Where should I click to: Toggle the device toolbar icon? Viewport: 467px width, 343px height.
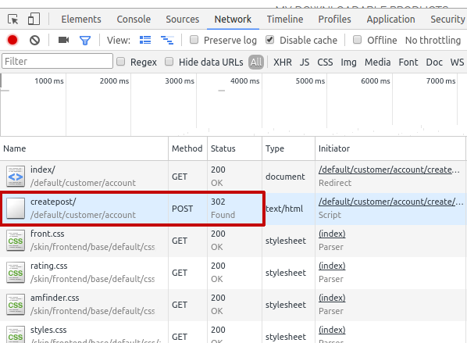pyautogui.click(x=34, y=19)
